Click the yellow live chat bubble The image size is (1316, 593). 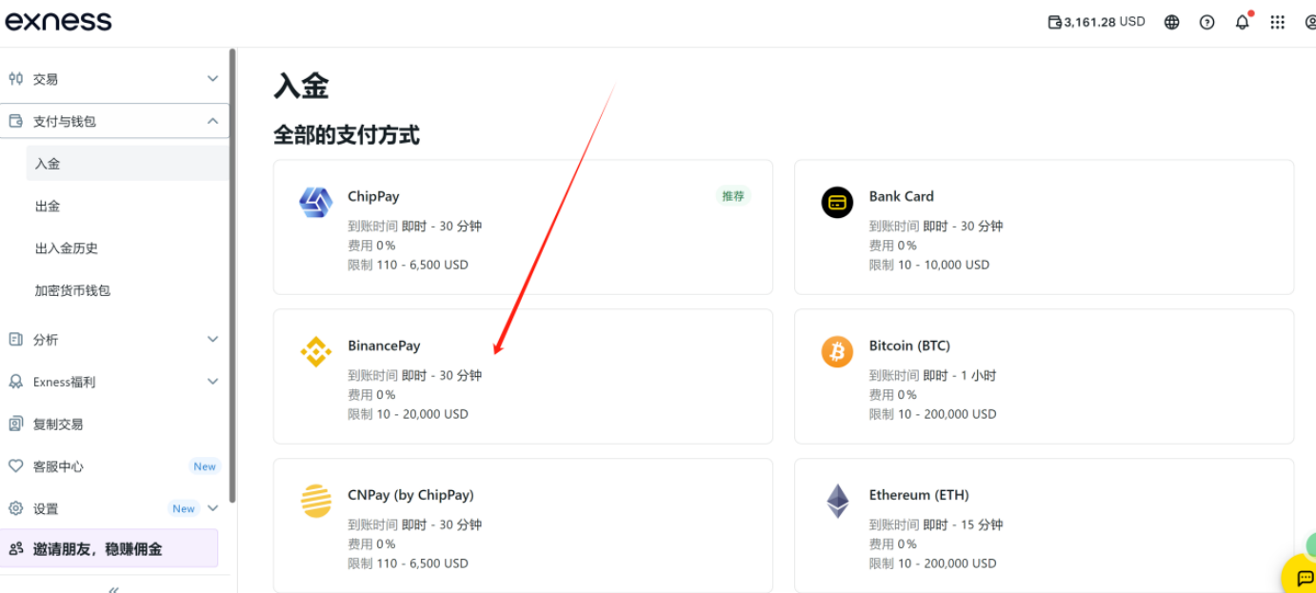point(1303,576)
